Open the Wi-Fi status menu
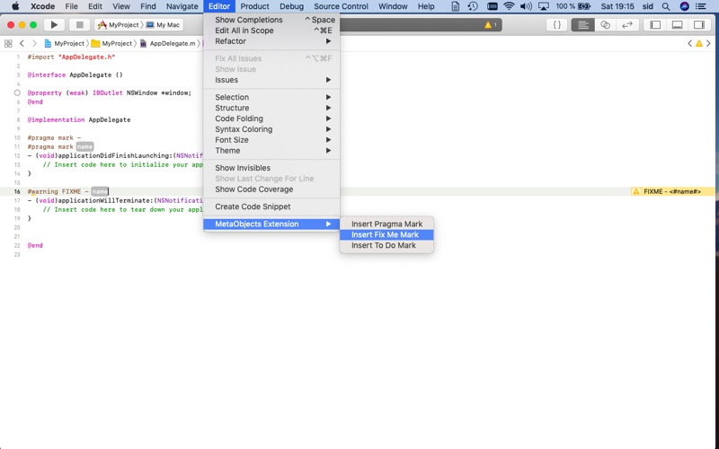 pos(509,6)
